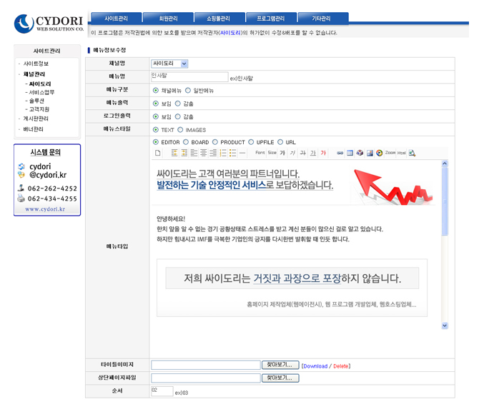The width and height of the screenshot is (479, 414).
Task: Open the Font dropdown in editor toolbar
Action: click(x=260, y=153)
